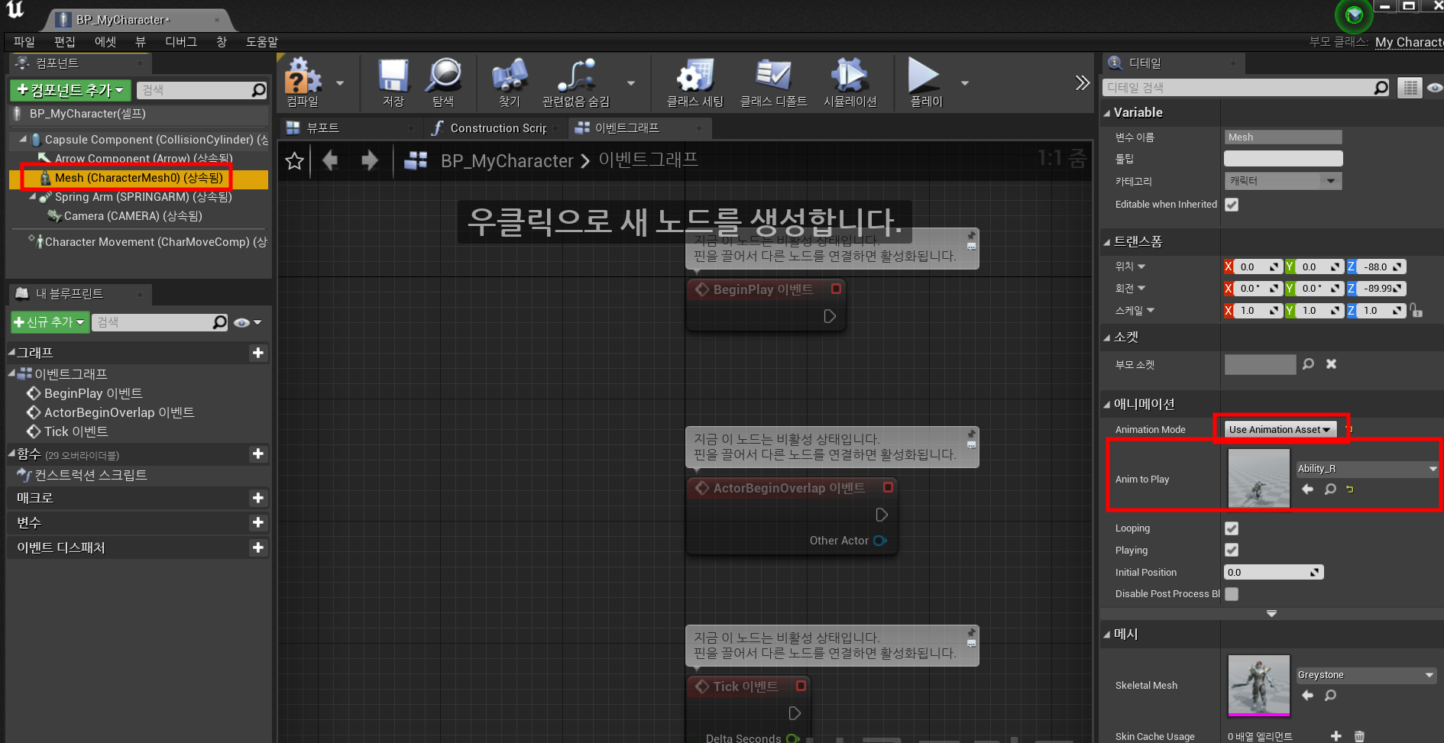Open My Blueprint view options eye
This screenshot has height=743, width=1444.
pyautogui.click(x=248, y=322)
